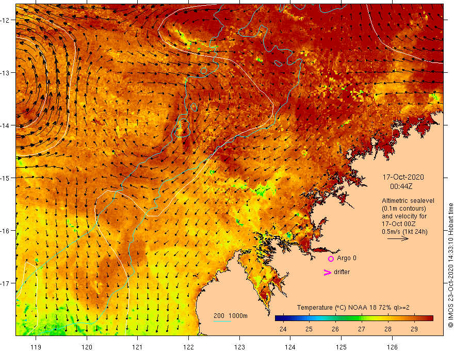Click the '0.5m/s (1kt 24h)' scale text
Viewport: 454px width, 351px height.
[404, 232]
